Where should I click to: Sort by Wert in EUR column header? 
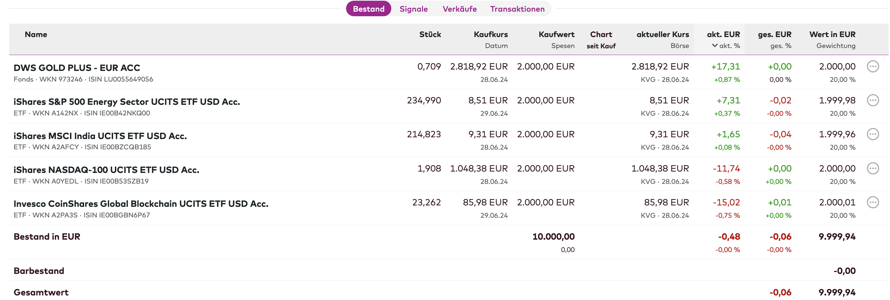(x=832, y=35)
